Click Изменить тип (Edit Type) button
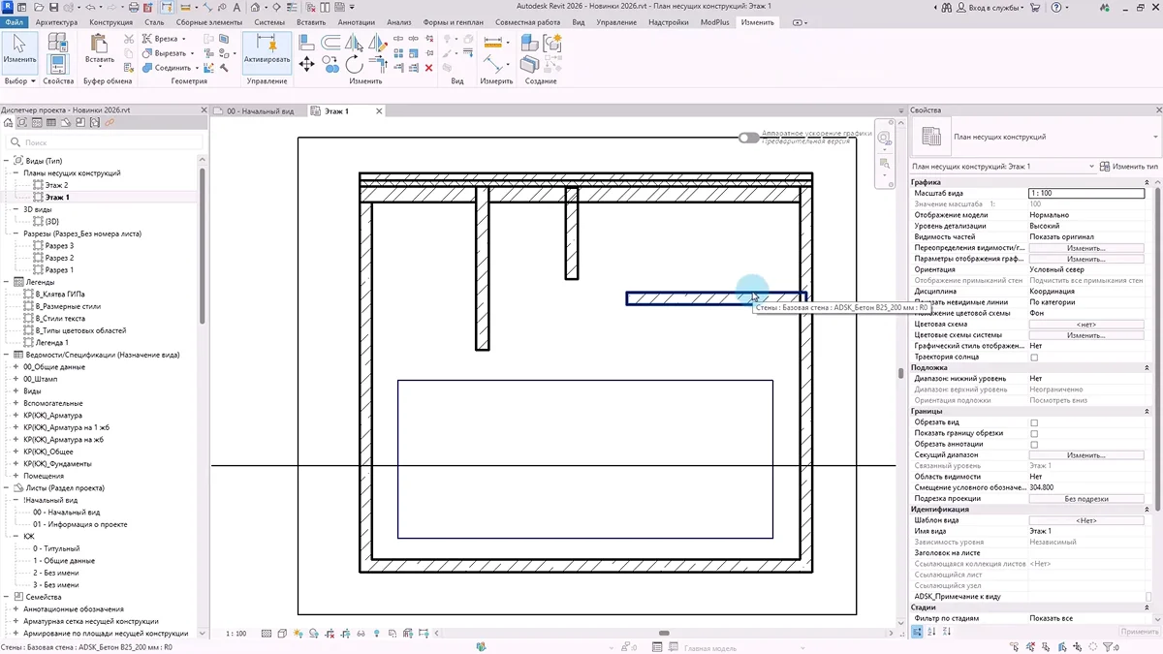This screenshot has width=1163, height=654. pos(1124,167)
